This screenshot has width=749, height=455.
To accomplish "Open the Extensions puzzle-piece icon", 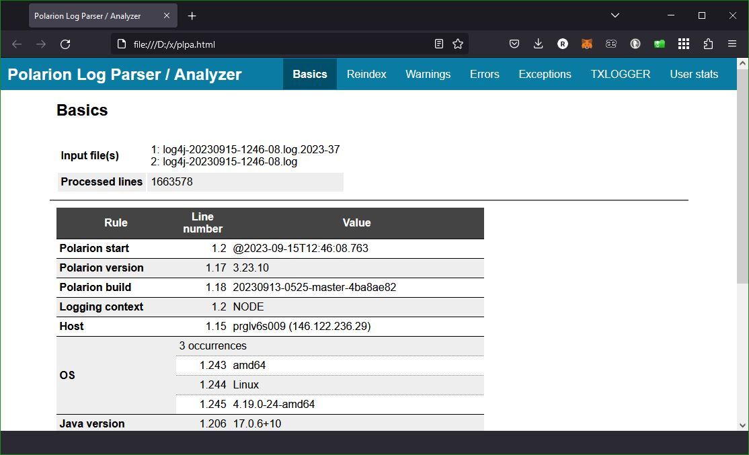I will tap(708, 44).
